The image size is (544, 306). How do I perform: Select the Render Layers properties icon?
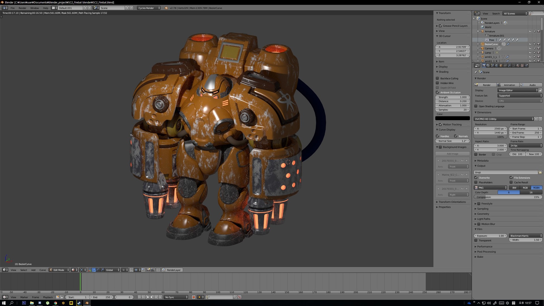tap(488, 65)
